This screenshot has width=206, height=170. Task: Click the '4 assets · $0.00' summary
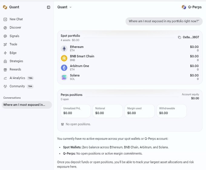[x=70, y=40]
